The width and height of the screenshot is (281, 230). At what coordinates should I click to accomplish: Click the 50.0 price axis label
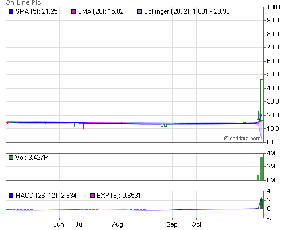click(x=273, y=74)
